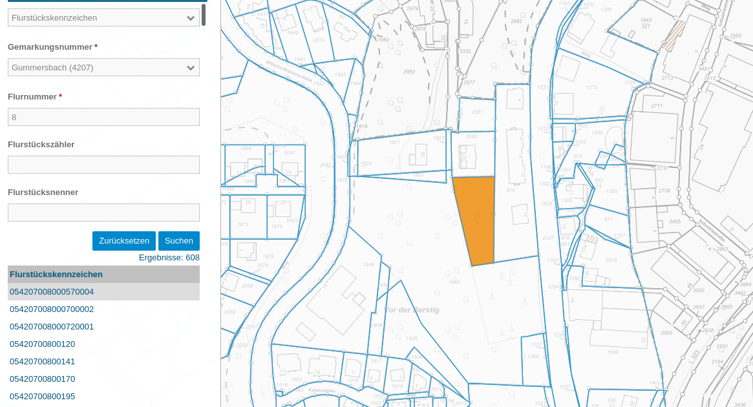
Task: Open result 054207008000700002
Action: [52, 309]
